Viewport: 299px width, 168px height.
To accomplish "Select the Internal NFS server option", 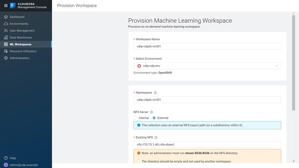I will pos(135,118).
